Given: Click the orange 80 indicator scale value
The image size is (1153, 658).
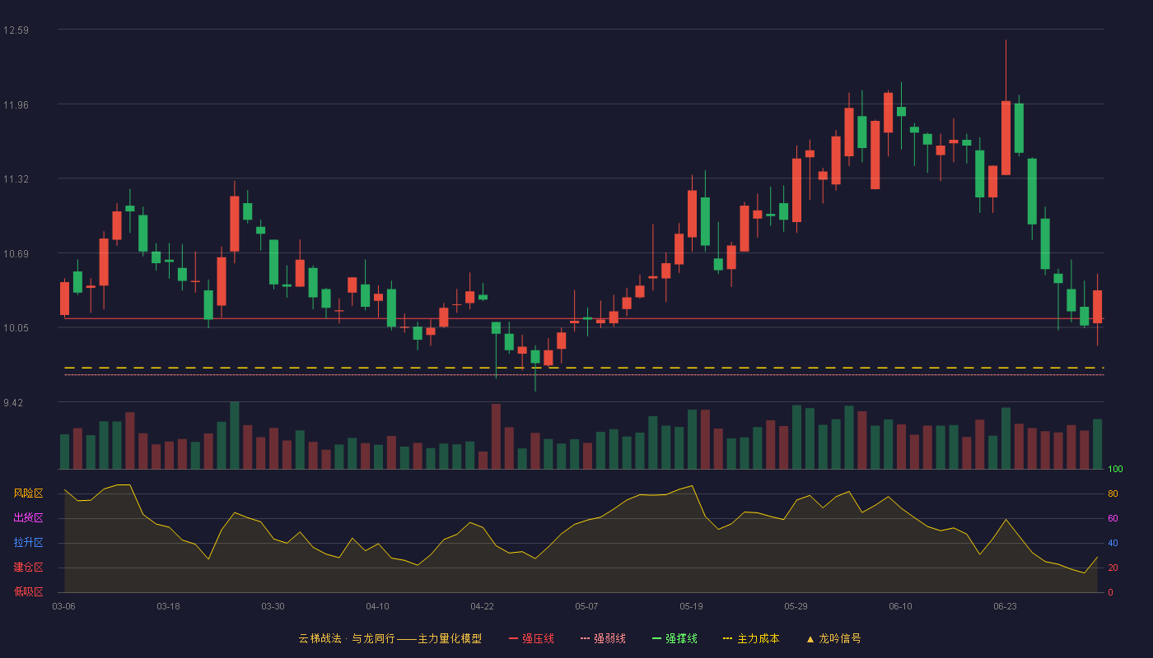Looking at the screenshot, I should (1113, 494).
